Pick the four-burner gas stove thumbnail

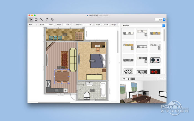[x=128, y=71]
